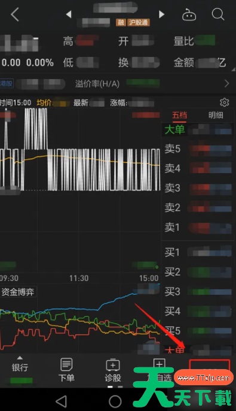Tap Android back navigation triangle

62,401
